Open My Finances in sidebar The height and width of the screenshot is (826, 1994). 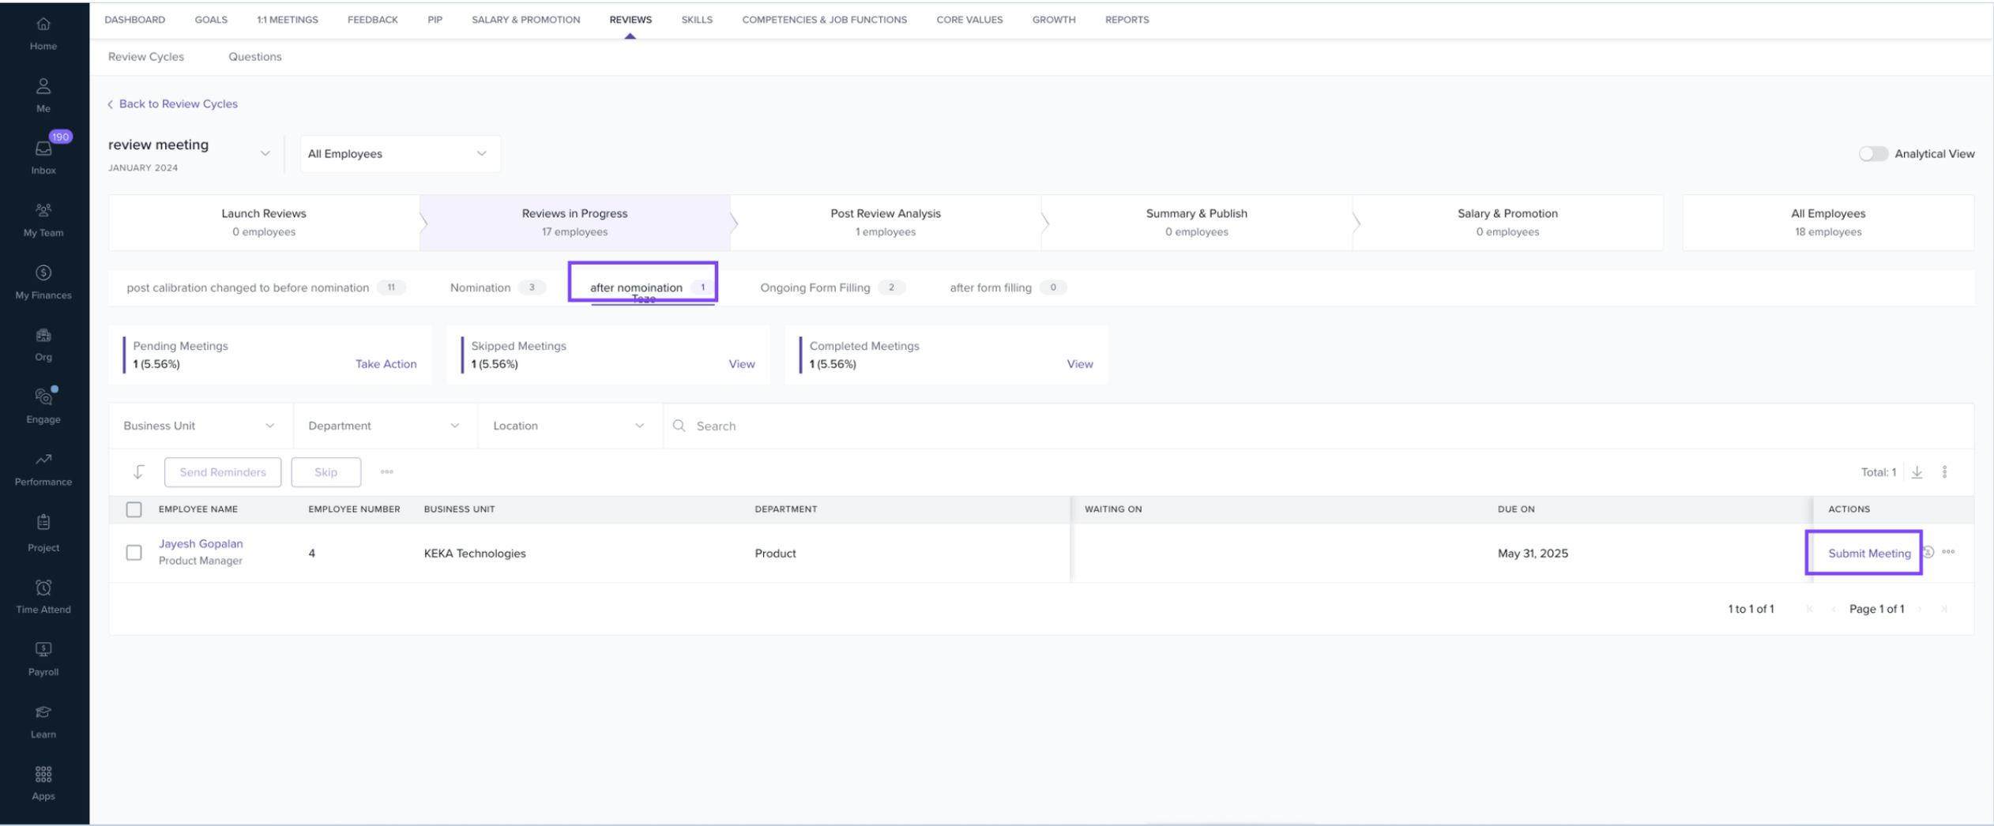[43, 274]
